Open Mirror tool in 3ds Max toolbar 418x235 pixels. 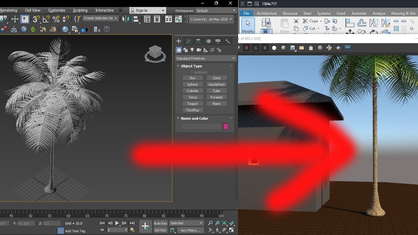pyautogui.click(x=125, y=19)
